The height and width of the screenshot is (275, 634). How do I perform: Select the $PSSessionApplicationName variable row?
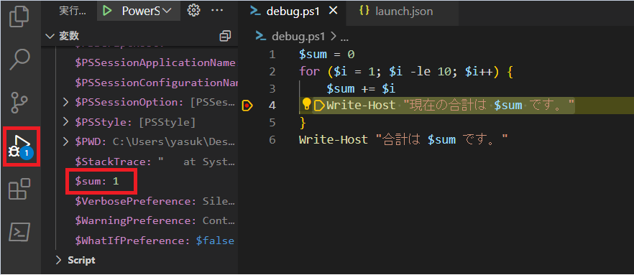pyautogui.click(x=139, y=62)
